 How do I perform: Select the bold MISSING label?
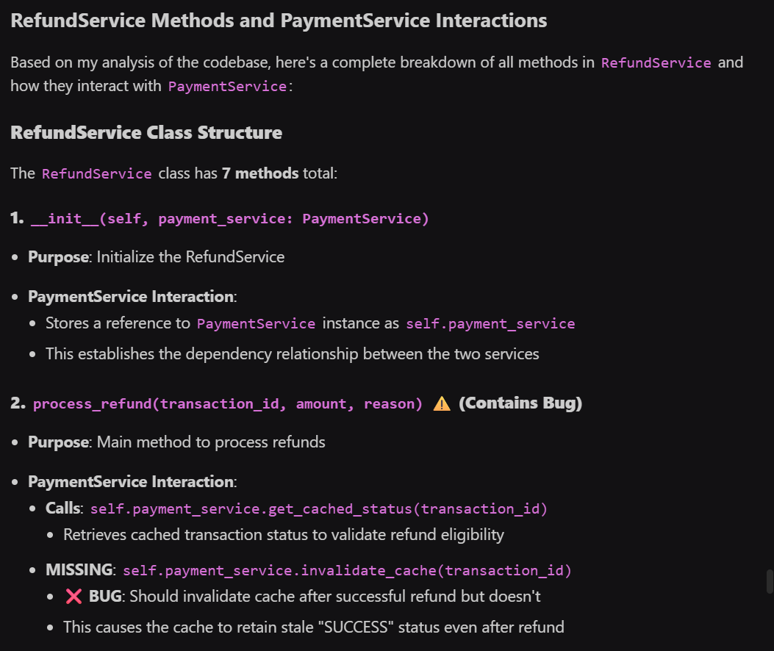point(79,570)
